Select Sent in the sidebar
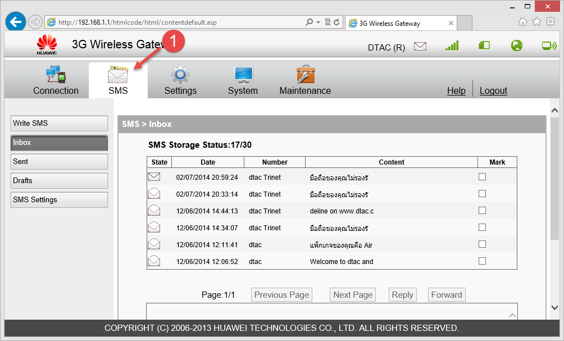The width and height of the screenshot is (564, 341). (x=60, y=161)
